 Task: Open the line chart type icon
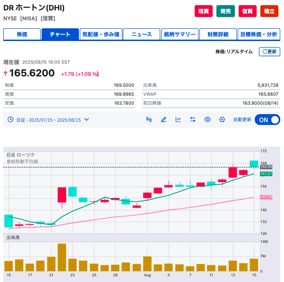coord(178,119)
